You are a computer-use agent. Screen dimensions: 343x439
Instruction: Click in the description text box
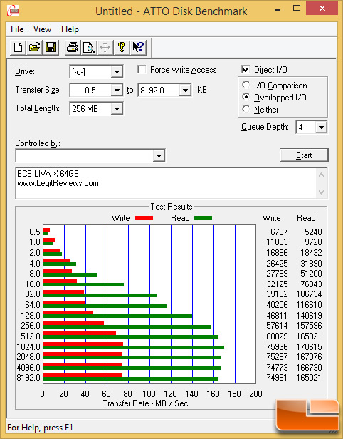(x=167, y=183)
